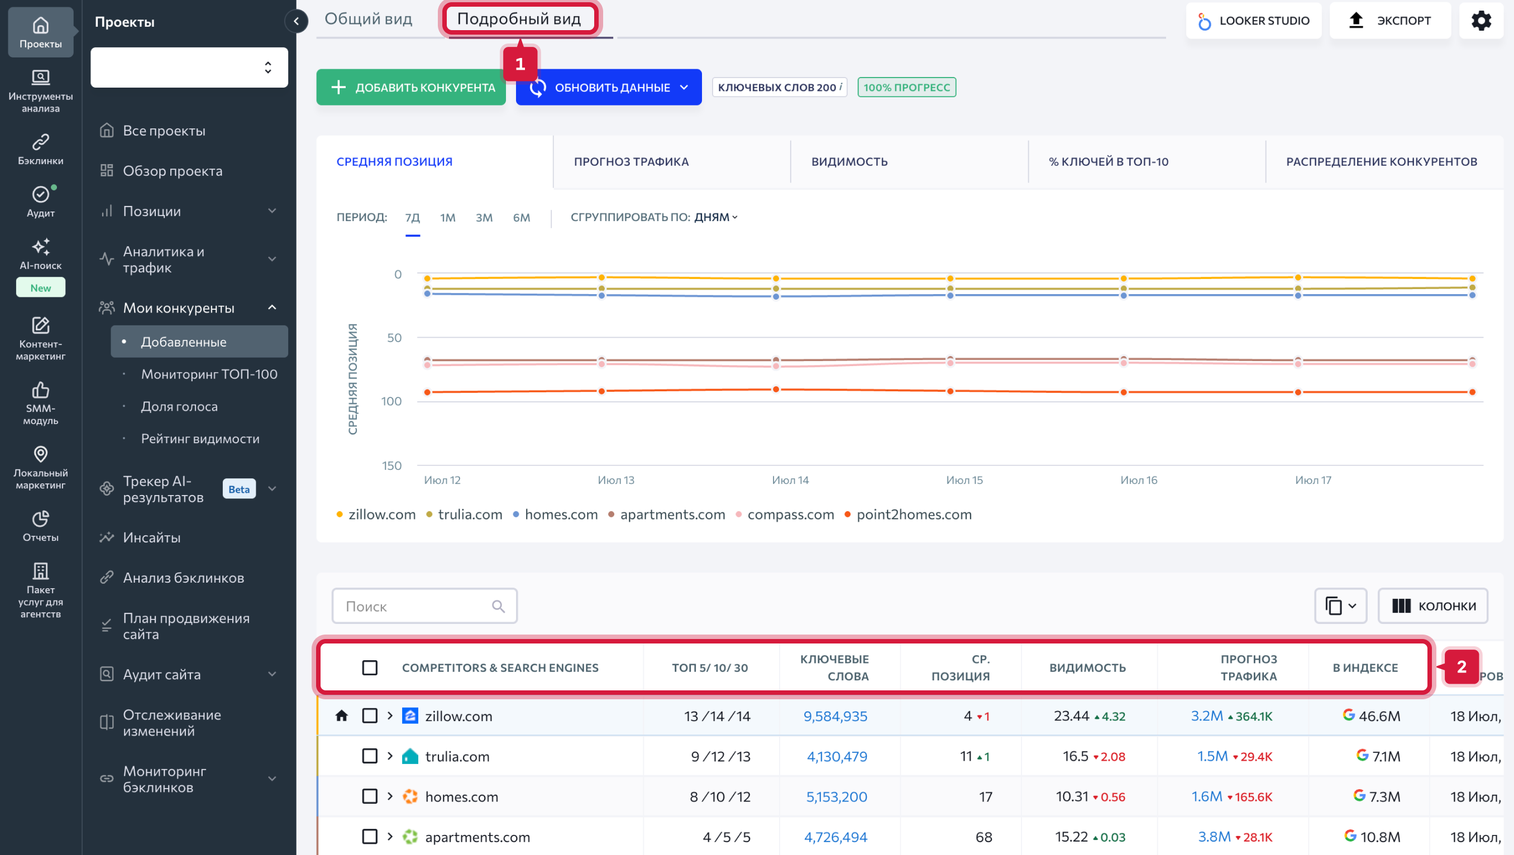Image resolution: width=1514 pixels, height=855 pixels.
Task: Open keywords count link 9,584,935 for zillow.com
Action: [835, 716]
